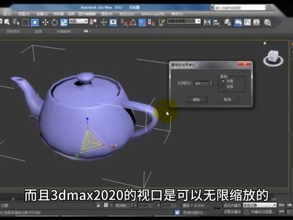
Task: Toggle the Percent Snap button
Action: pyautogui.click(x=142, y=22)
